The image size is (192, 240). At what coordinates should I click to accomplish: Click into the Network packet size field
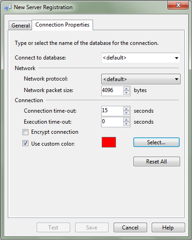pos(112,91)
